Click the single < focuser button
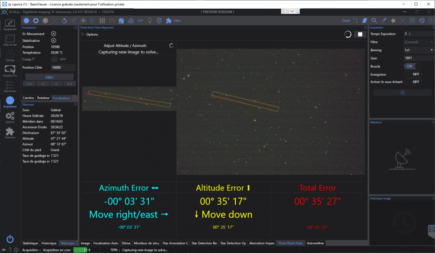 (43, 84)
